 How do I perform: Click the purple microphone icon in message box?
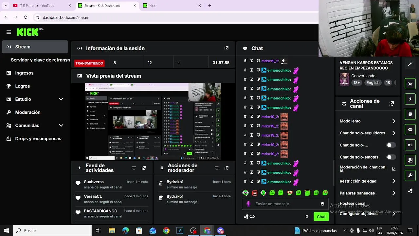(248, 204)
